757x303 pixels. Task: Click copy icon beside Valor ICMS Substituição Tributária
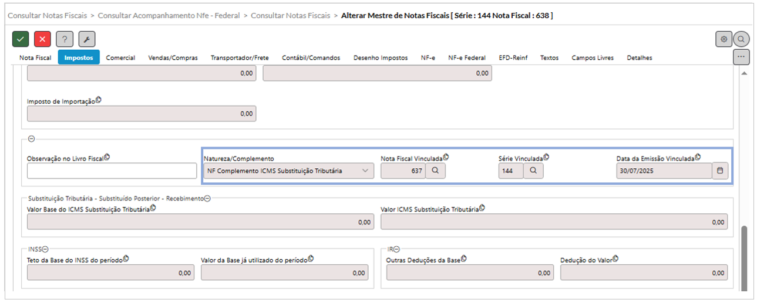483,208
